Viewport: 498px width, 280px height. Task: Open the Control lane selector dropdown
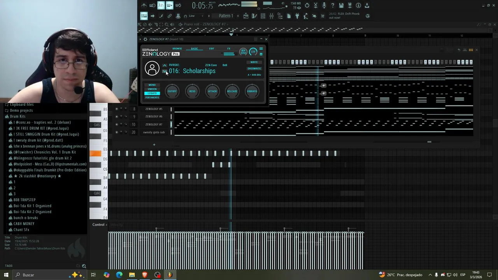coord(100,224)
